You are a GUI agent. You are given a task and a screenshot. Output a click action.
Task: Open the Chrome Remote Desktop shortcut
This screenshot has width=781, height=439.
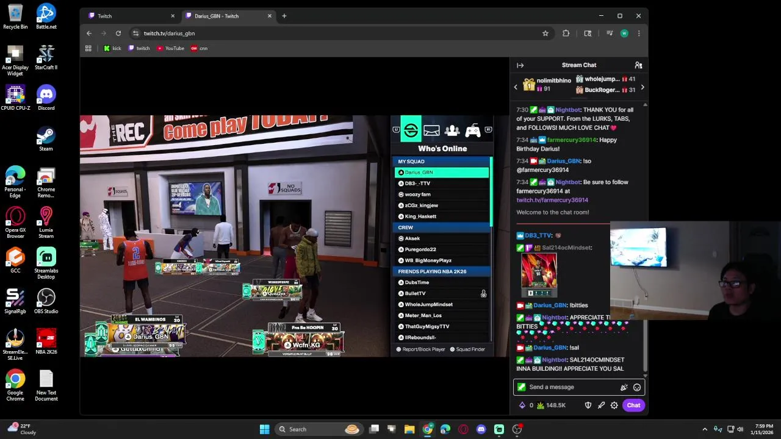point(46,182)
